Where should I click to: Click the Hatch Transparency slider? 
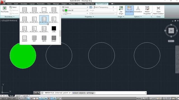pyautogui.click(x=102, y=7)
